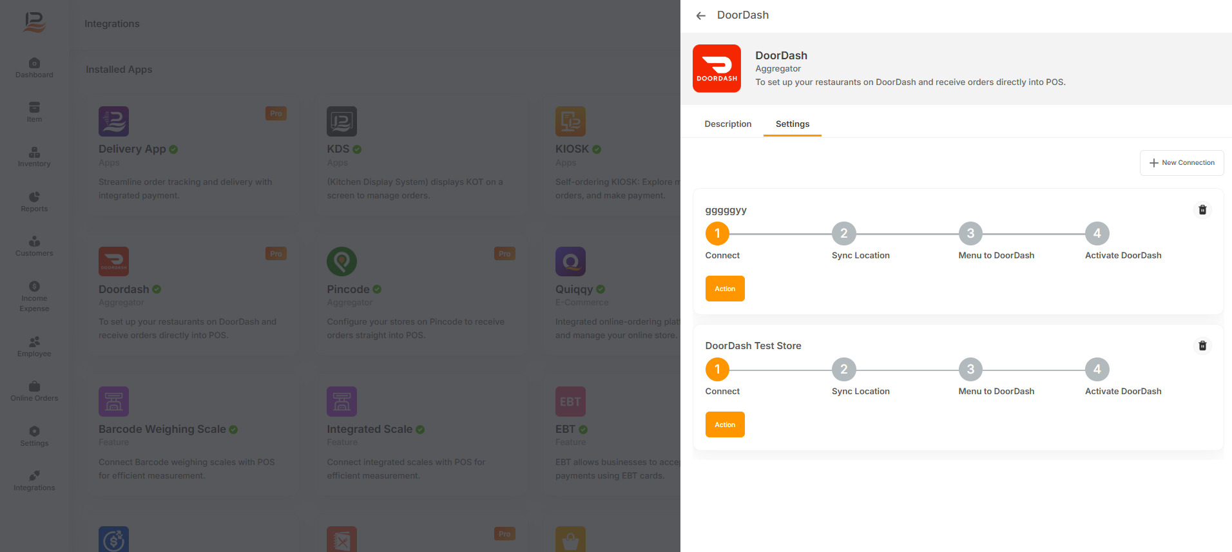Screen dimensions: 1232x552
Task: Select the Doordash card icon
Action: point(113,262)
